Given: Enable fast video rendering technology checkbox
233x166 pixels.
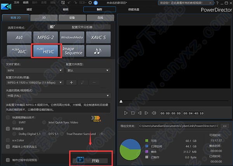Looking at the screenshot, I should [x=8, y=117].
